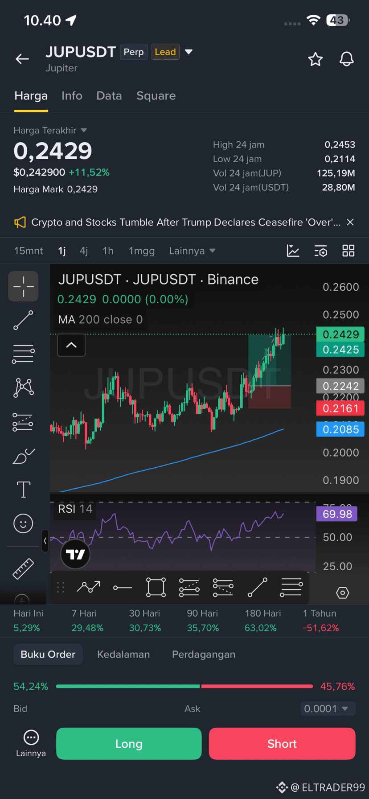The image size is (369, 799).
Task: Open the Buku Order tab
Action: point(48,654)
